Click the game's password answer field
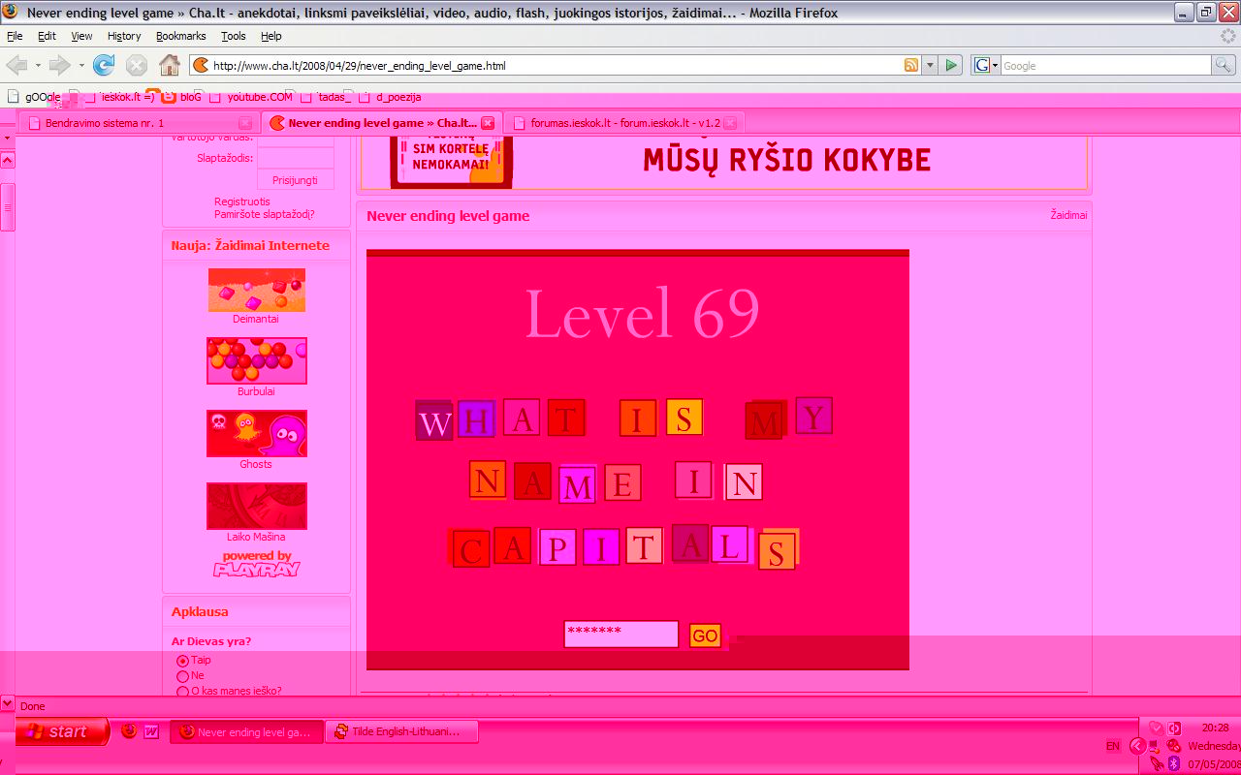This screenshot has width=1241, height=775. (x=621, y=634)
